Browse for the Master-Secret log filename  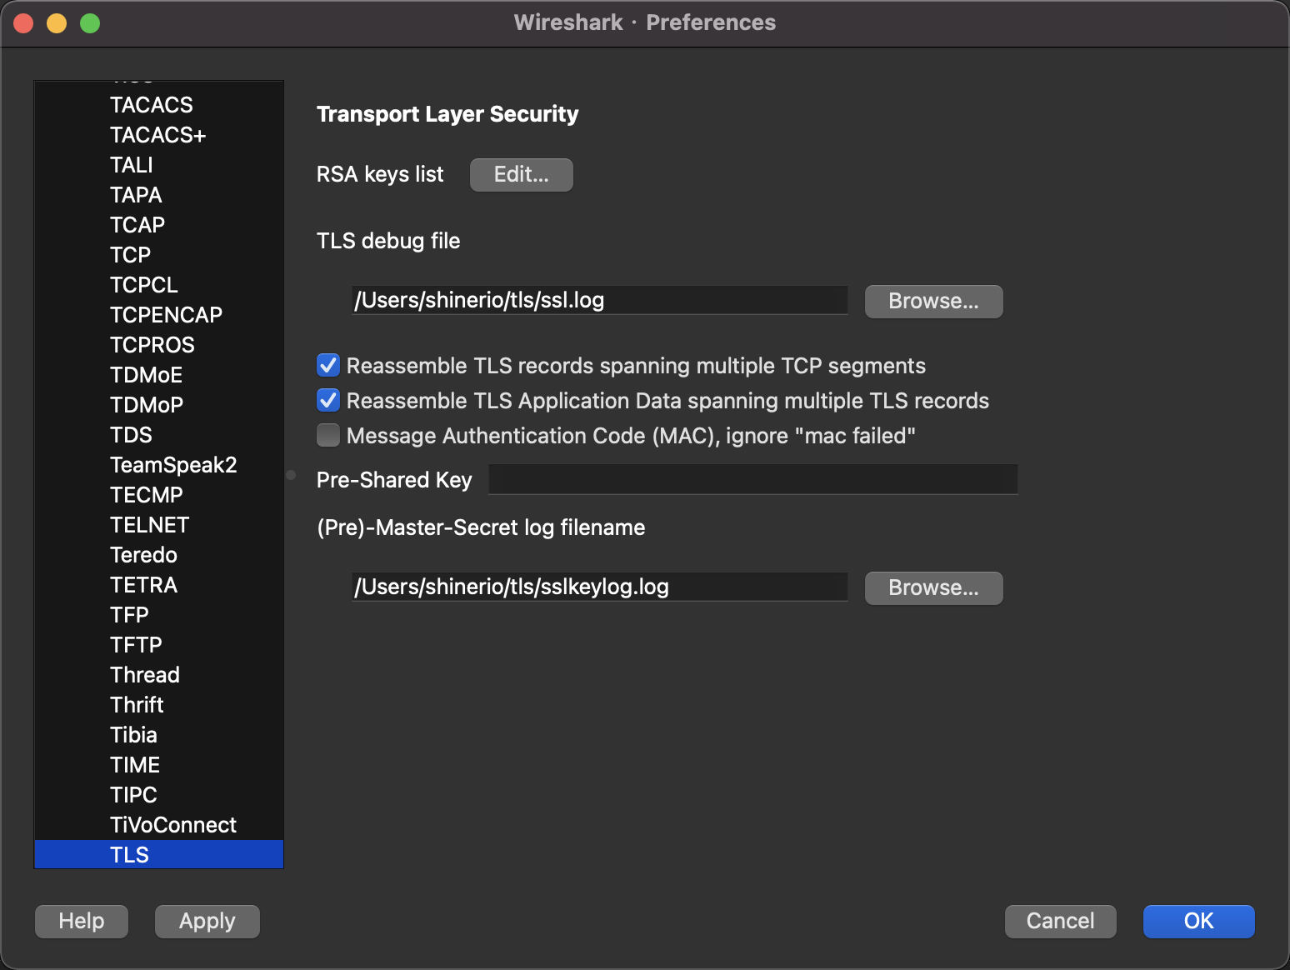[x=933, y=588]
